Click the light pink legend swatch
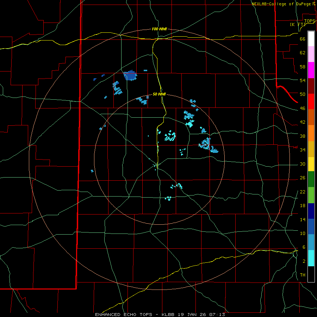The image size is (317, 317). 311,54
